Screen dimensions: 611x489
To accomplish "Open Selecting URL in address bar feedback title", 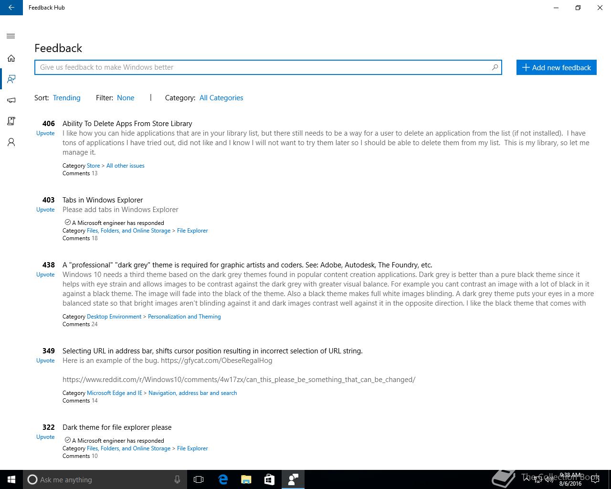I will coord(212,351).
